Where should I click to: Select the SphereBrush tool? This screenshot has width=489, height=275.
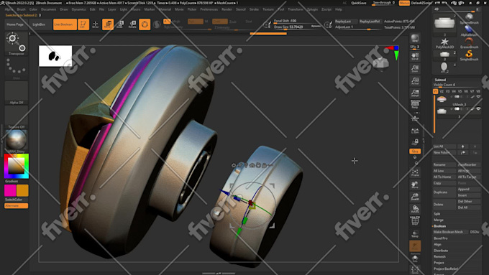tap(469, 19)
